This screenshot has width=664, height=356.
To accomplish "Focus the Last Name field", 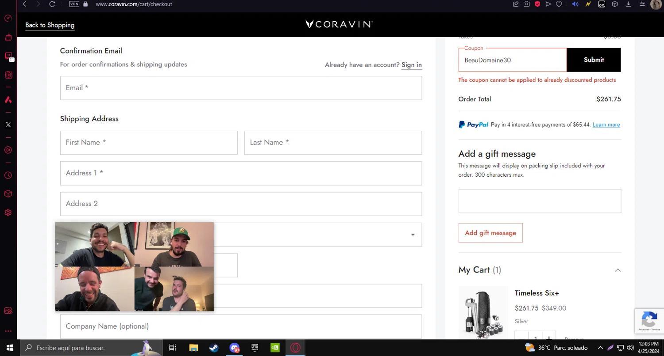I will pos(333,143).
